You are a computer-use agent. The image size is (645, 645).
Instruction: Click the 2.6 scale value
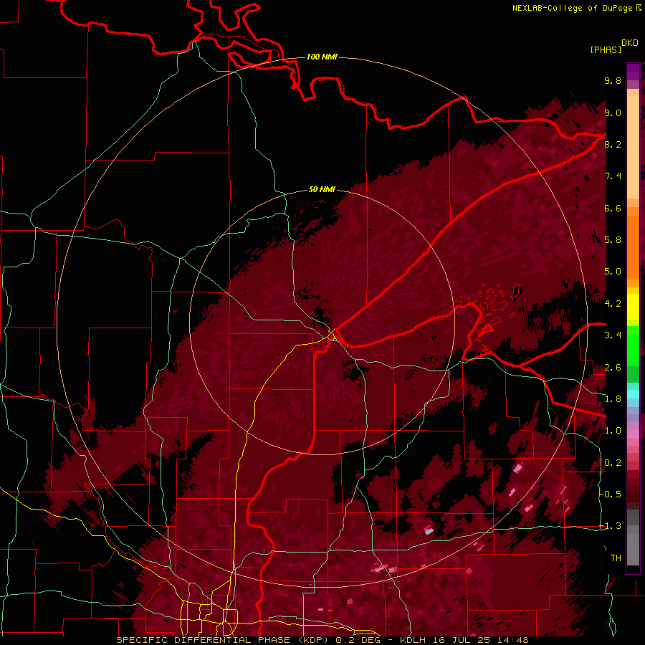[613, 368]
